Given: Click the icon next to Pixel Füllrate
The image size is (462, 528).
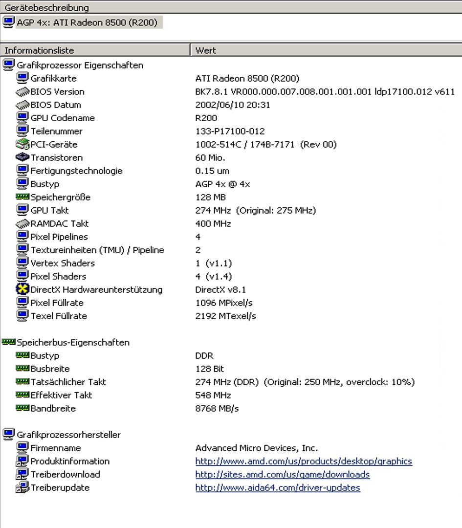Looking at the screenshot, I should [x=22, y=303].
